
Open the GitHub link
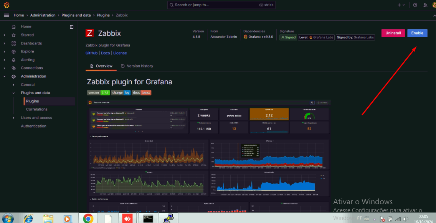tap(91, 53)
